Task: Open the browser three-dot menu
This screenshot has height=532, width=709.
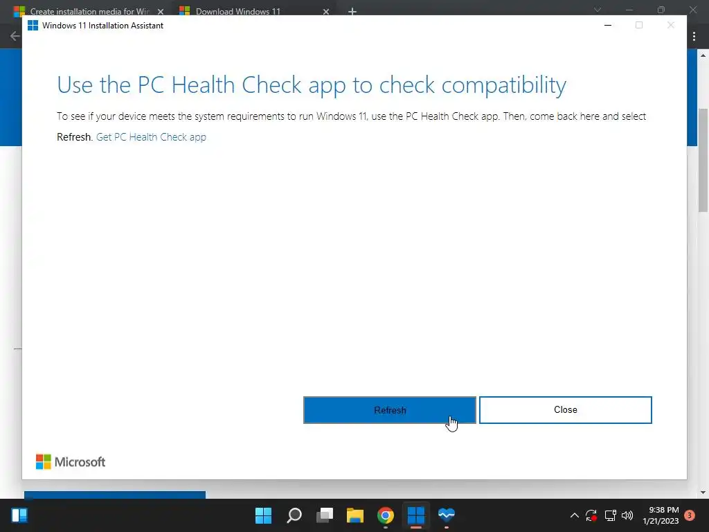Action: (694, 36)
